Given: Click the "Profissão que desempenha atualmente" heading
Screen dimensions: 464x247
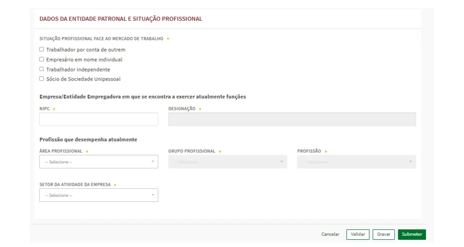Looking at the screenshot, I should click(x=88, y=139).
